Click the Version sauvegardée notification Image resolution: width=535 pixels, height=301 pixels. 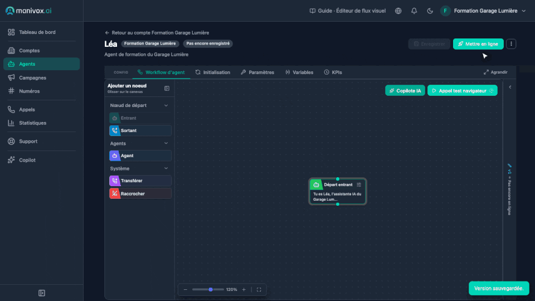click(x=499, y=288)
